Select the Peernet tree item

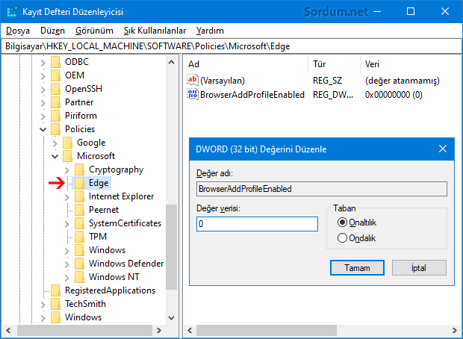(x=104, y=210)
